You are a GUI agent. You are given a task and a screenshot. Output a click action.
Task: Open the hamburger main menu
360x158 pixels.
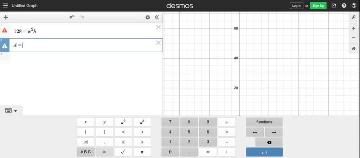pos(5,6)
